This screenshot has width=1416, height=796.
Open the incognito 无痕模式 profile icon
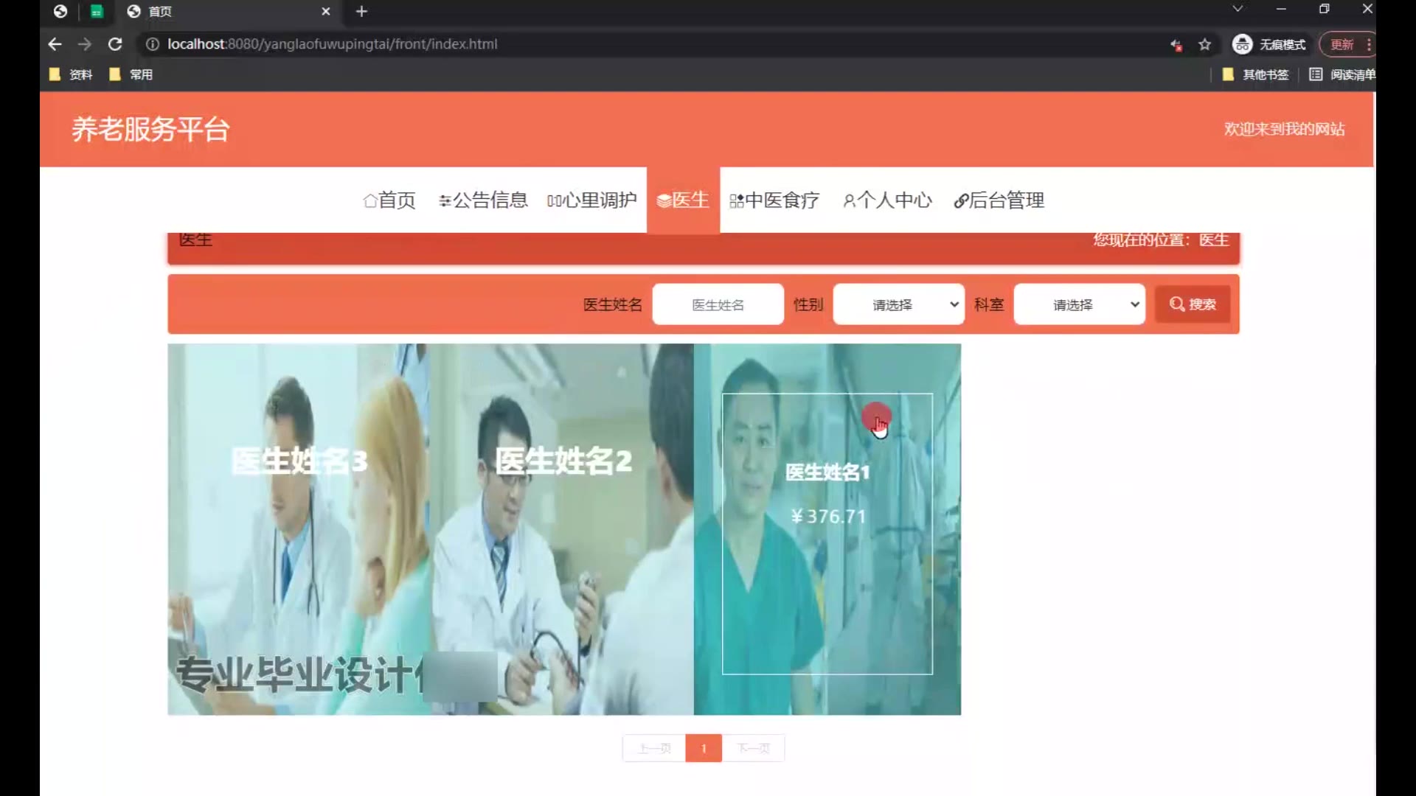[x=1242, y=44]
